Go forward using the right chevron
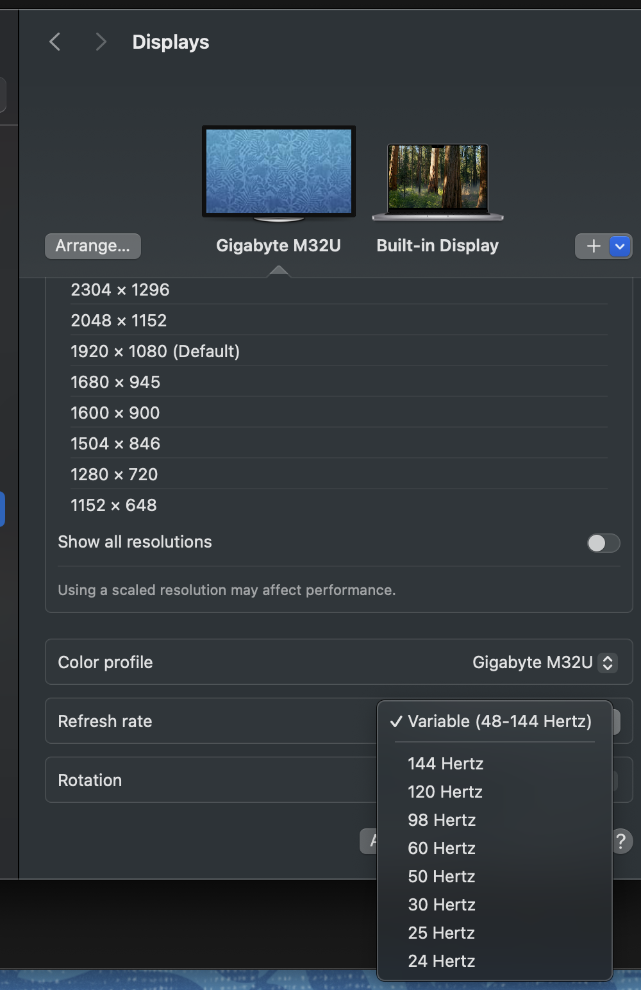The width and height of the screenshot is (641, 990). (101, 42)
